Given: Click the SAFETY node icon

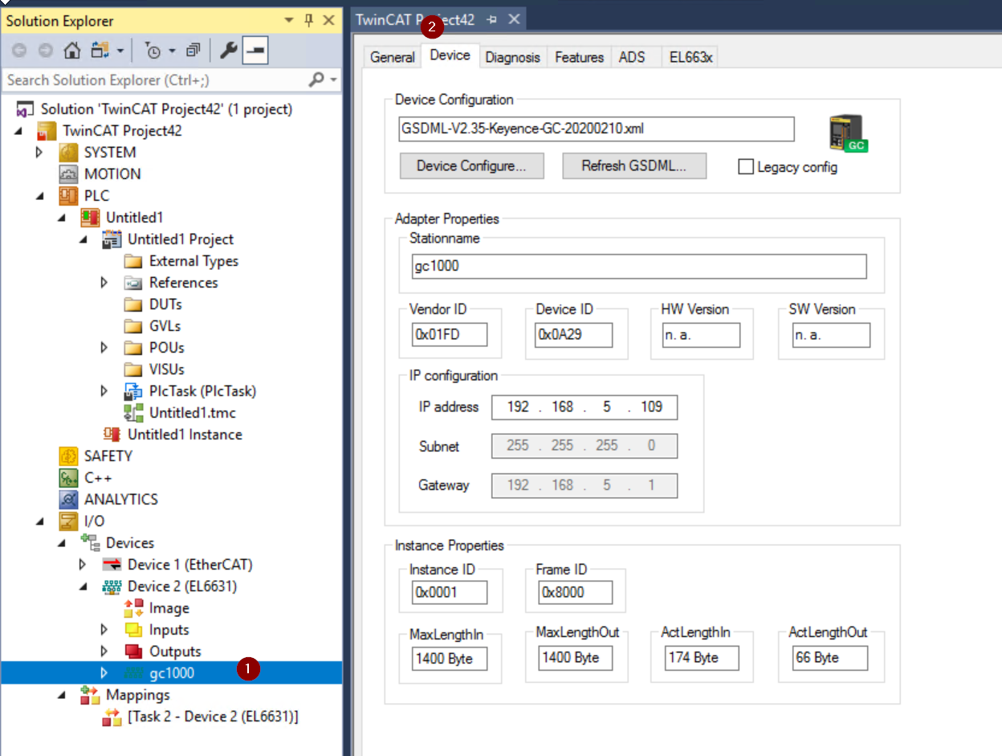Looking at the screenshot, I should (x=69, y=456).
